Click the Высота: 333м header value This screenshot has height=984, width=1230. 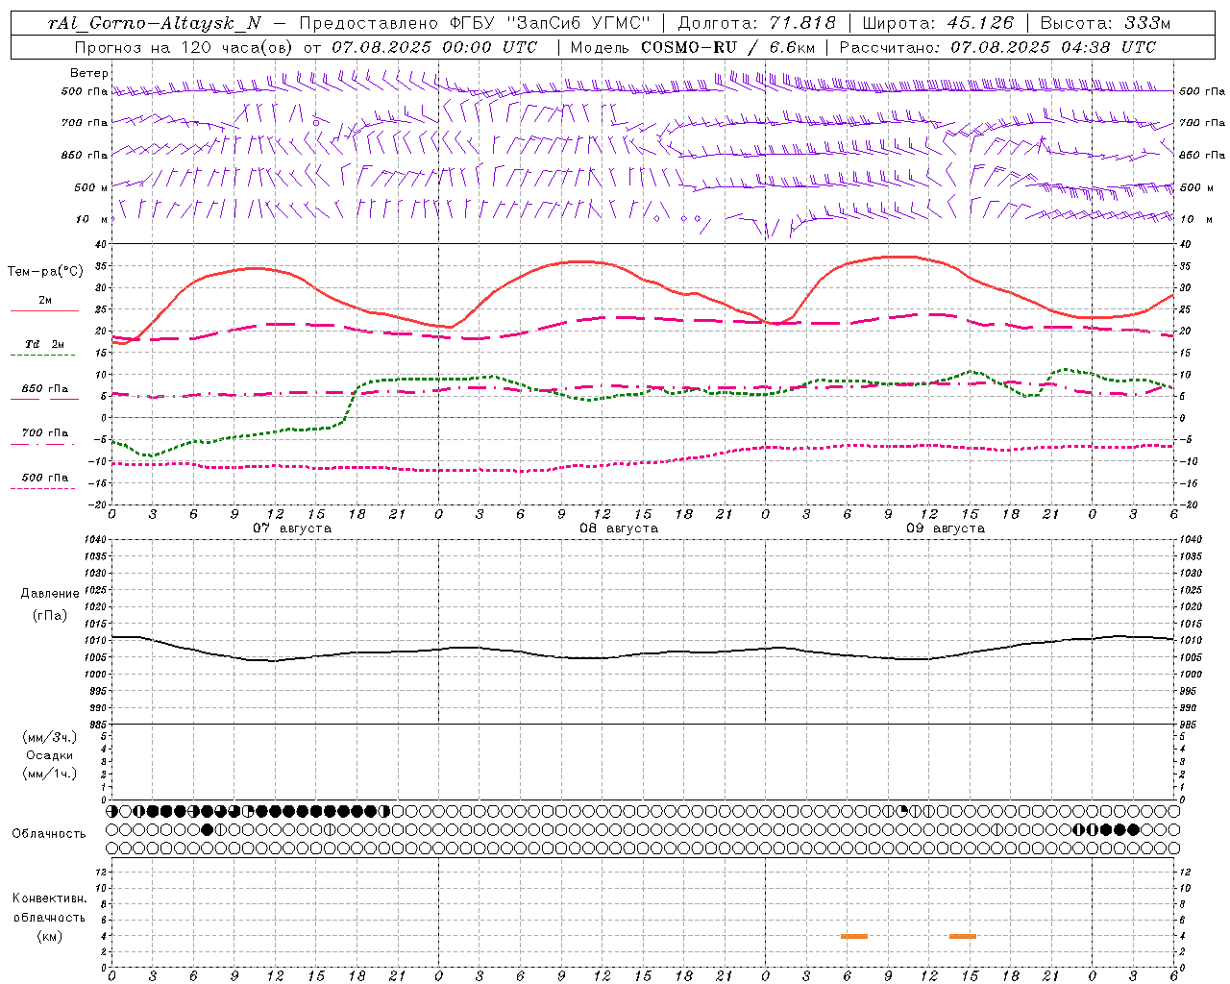click(1106, 23)
